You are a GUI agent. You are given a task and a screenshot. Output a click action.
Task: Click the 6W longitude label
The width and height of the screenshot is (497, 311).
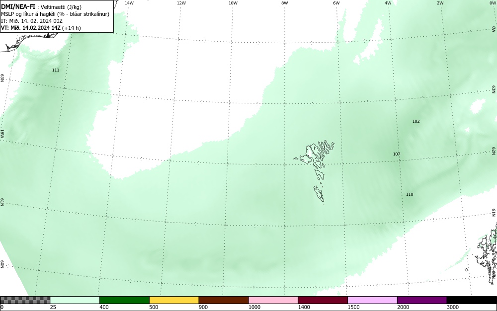pyautogui.click(x=336, y=3)
